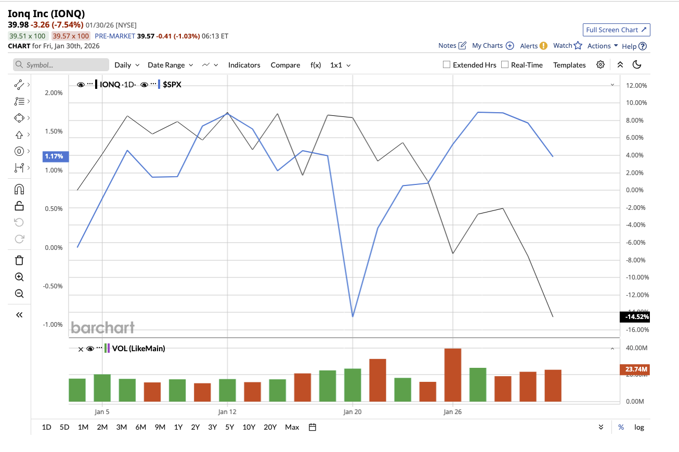This screenshot has width=679, height=452.
Task: Hide the VOL indicator with eye icon
Action: (90, 349)
